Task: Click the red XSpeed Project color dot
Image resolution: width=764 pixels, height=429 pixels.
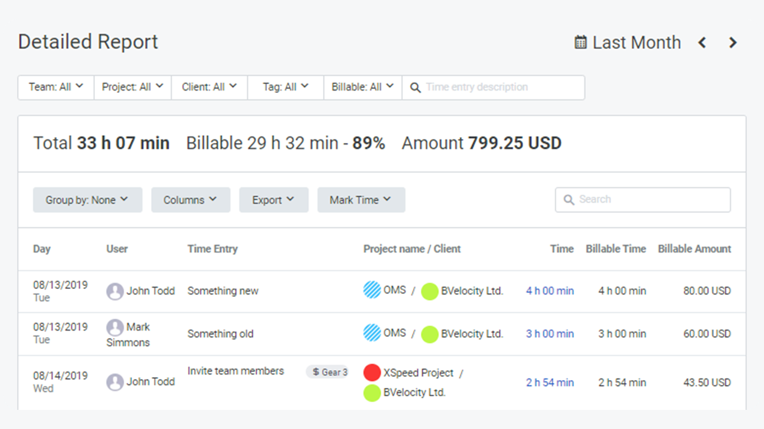Action: [372, 373]
